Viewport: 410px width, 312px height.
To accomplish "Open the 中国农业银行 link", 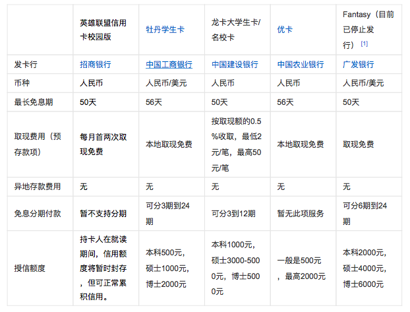I will click(301, 65).
